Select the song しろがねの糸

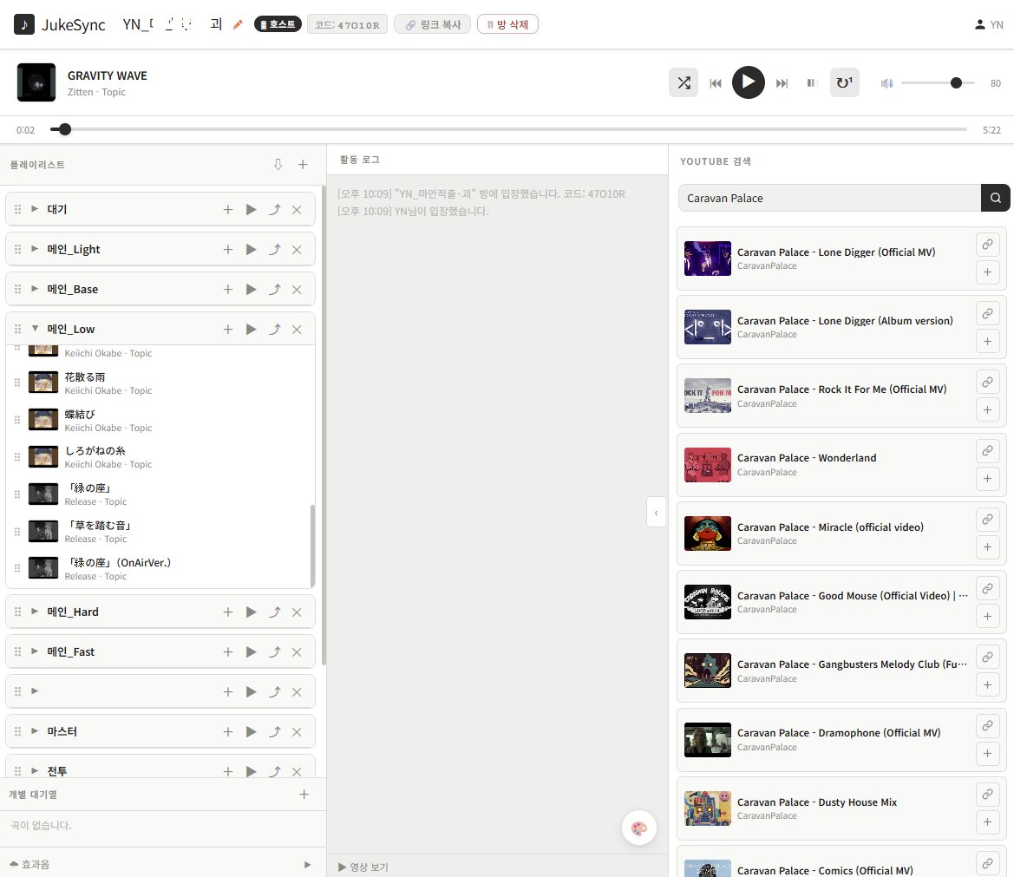coord(161,457)
